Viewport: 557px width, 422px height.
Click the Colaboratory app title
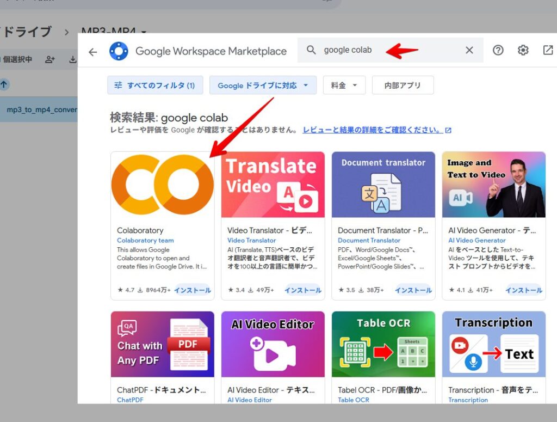140,230
